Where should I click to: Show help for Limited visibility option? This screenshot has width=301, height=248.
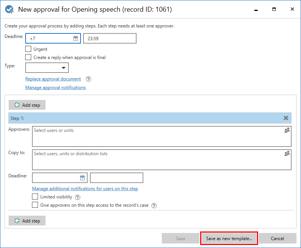pyautogui.click(x=78, y=197)
